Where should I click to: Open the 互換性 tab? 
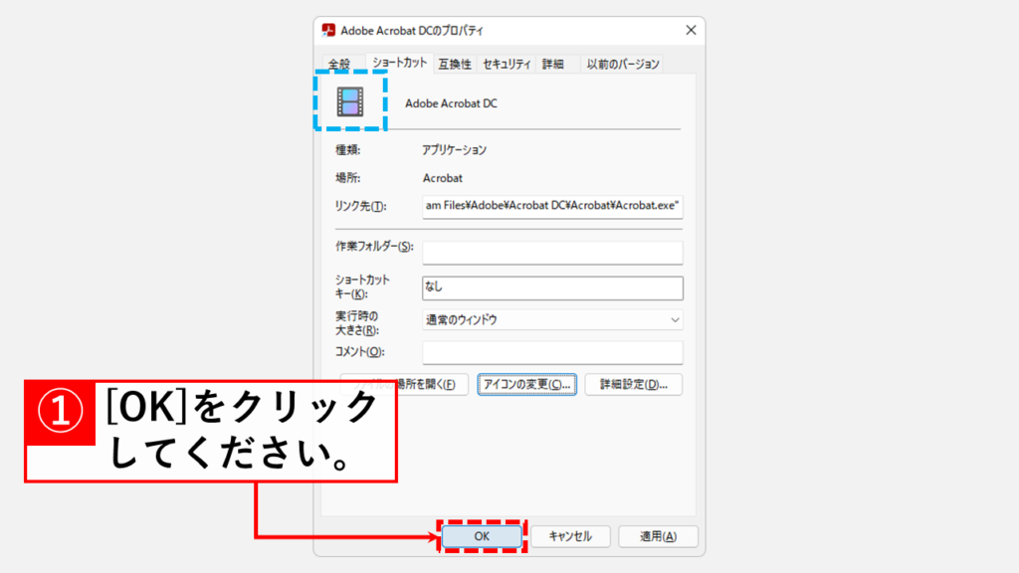(455, 64)
